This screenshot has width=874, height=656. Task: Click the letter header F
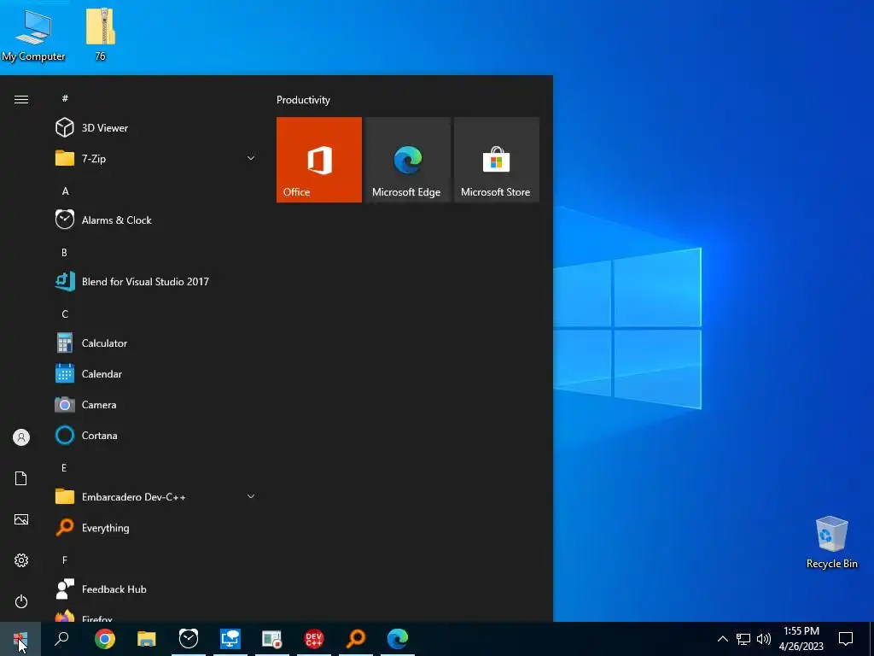pyautogui.click(x=65, y=560)
